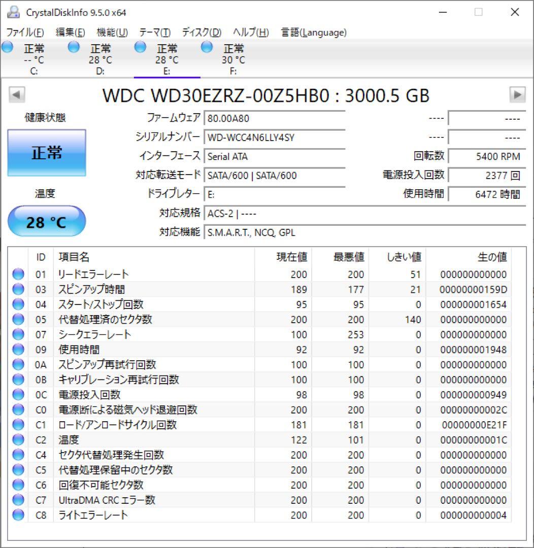
Task: Click the 現在値 column header
Action: pos(283,257)
